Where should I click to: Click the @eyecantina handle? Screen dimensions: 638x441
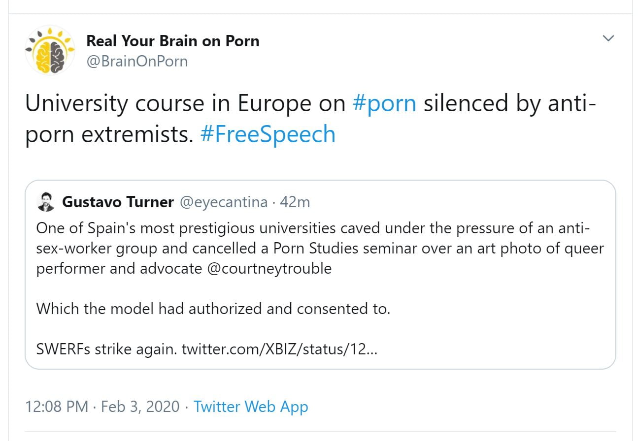(224, 202)
